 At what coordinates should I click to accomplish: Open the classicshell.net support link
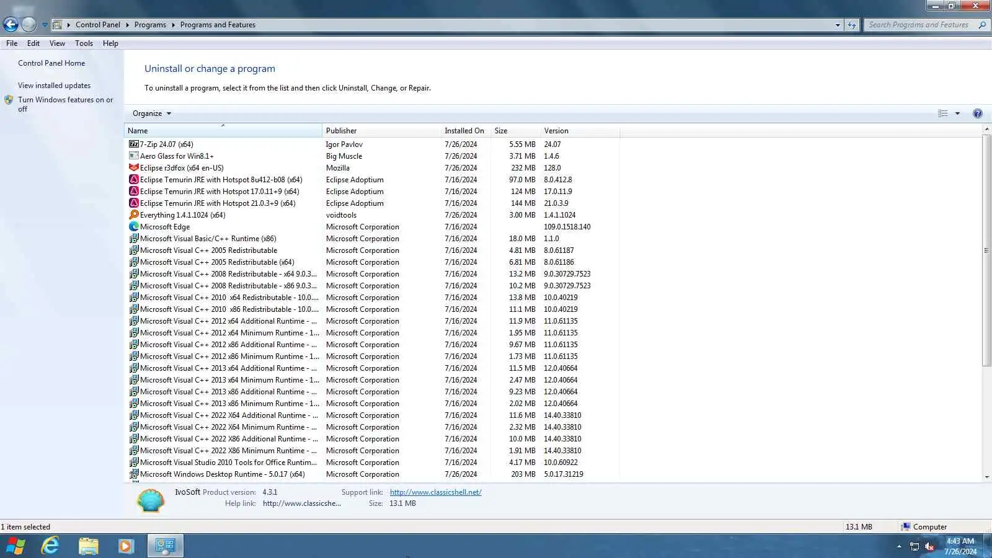click(x=436, y=492)
